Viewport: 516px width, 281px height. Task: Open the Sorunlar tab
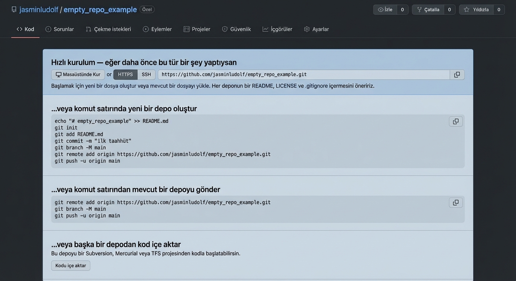(60, 29)
